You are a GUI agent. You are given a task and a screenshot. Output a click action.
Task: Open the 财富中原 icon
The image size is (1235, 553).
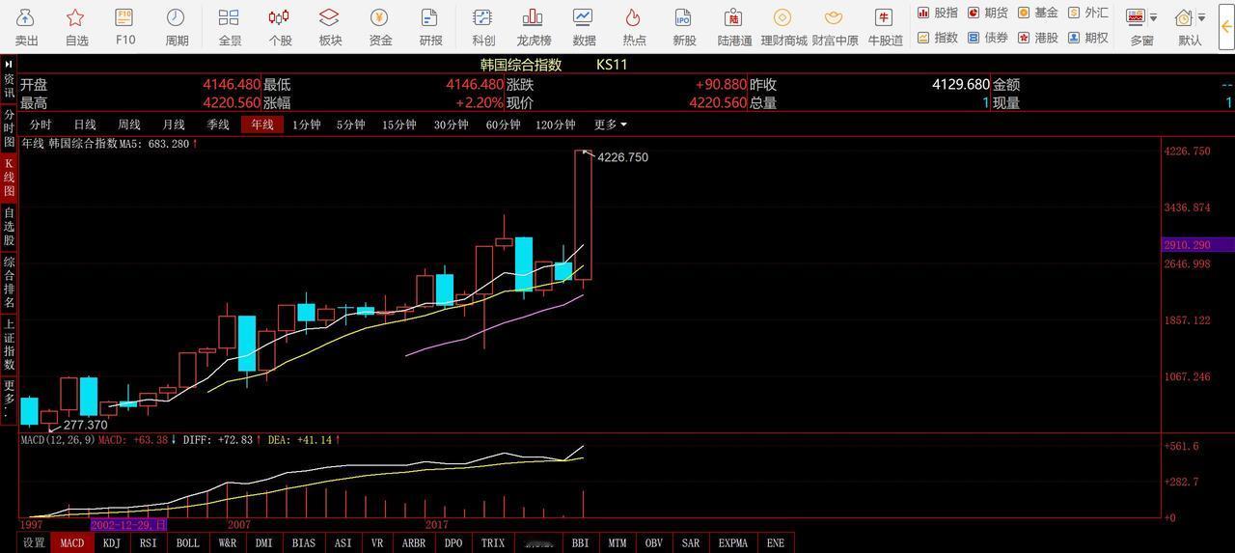[834, 26]
